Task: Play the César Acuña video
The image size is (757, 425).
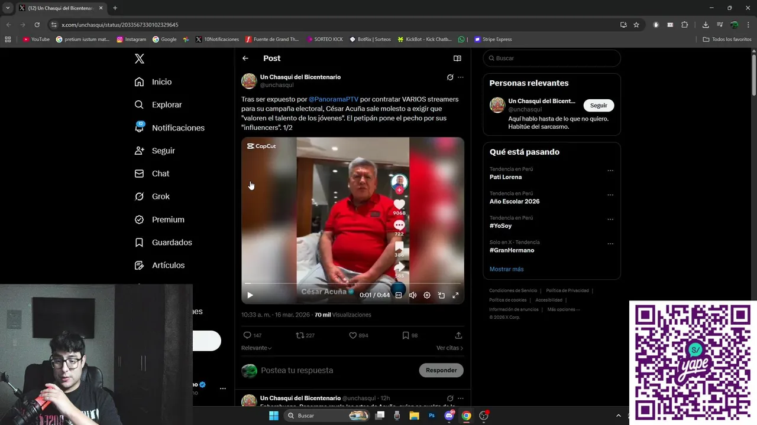Action: (x=250, y=295)
